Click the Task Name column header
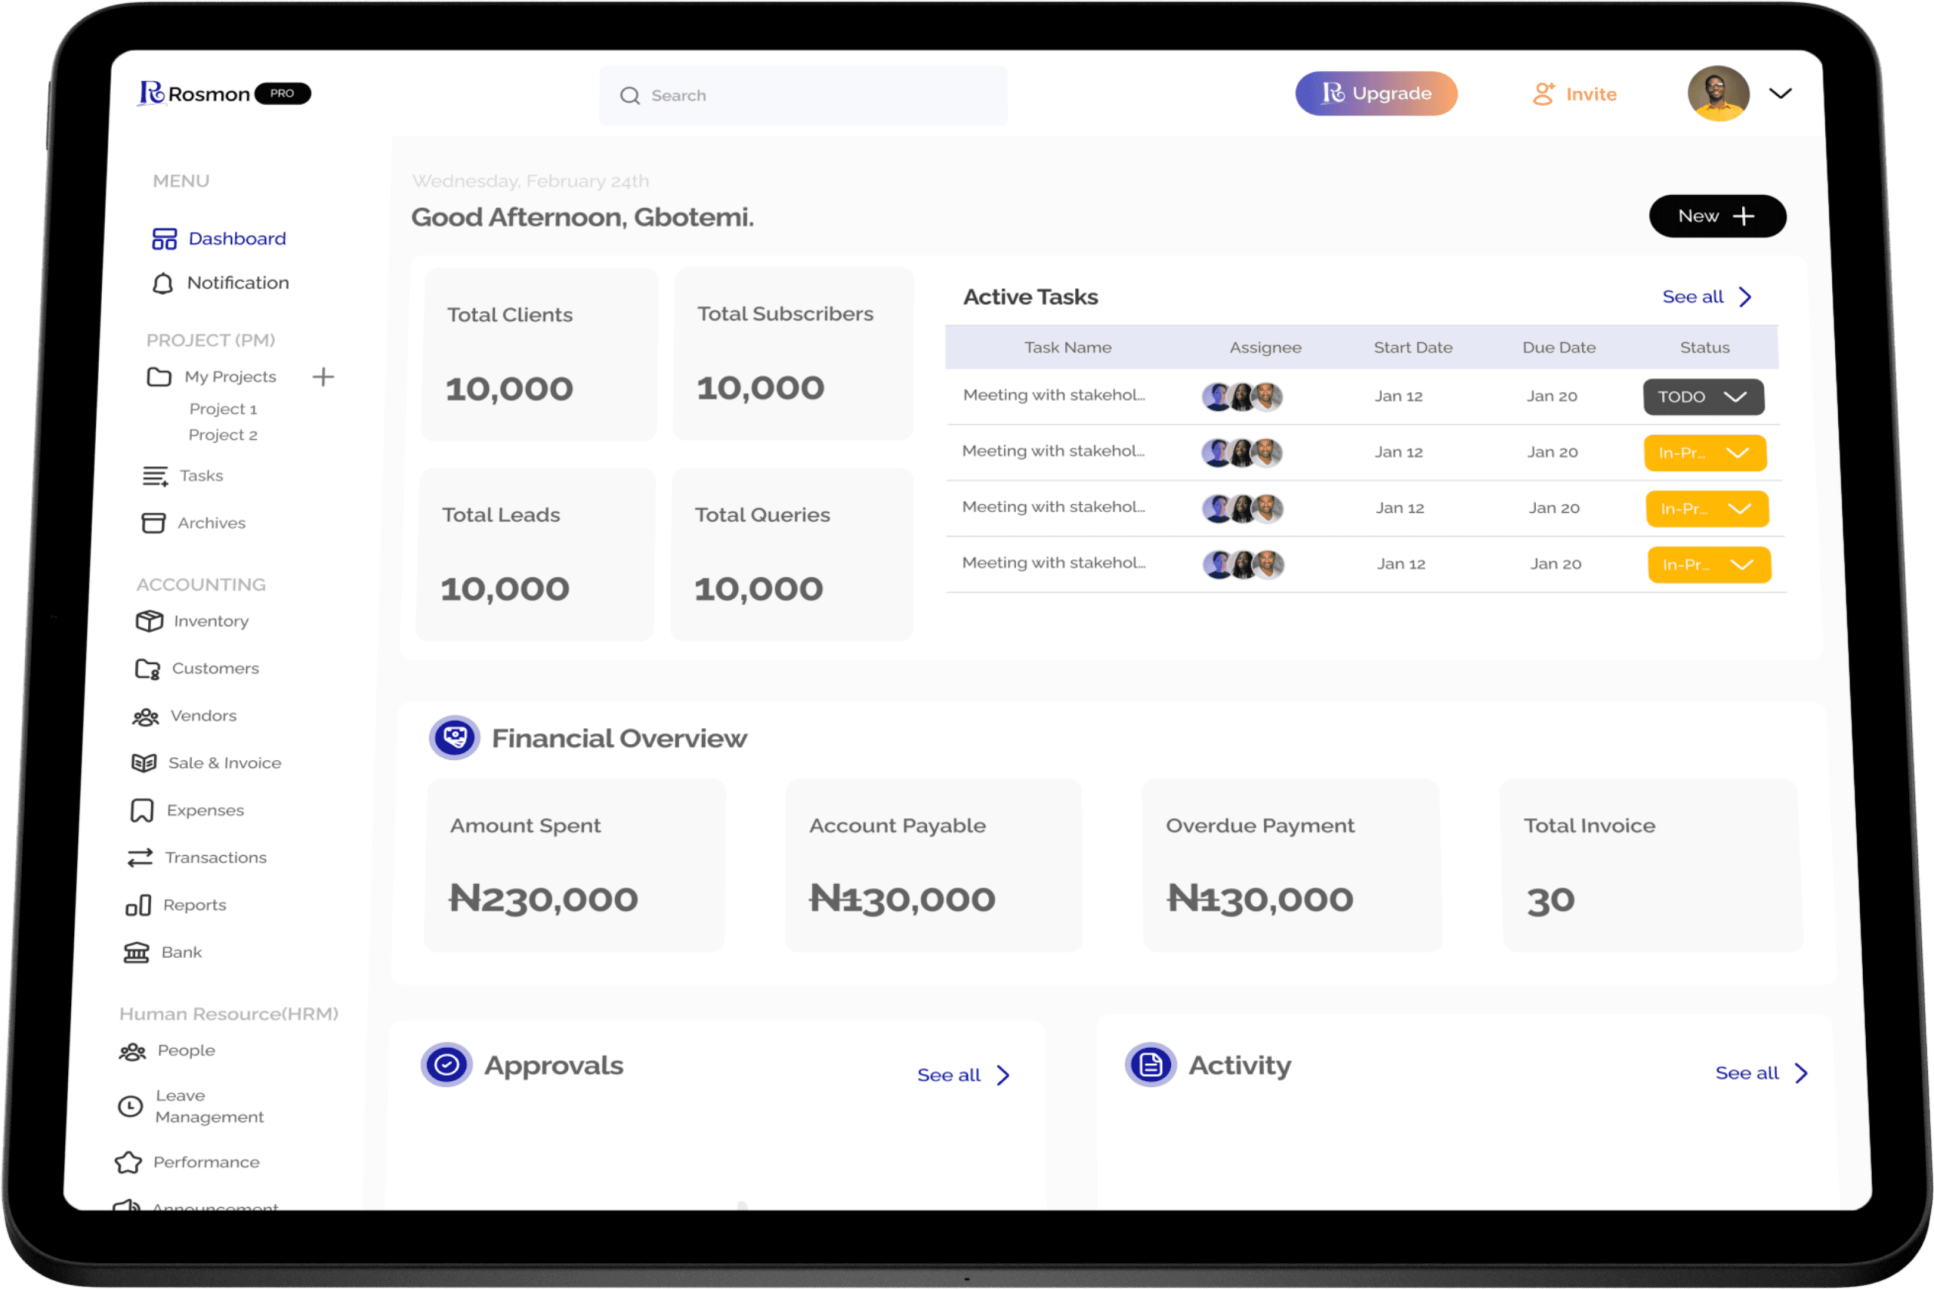This screenshot has width=1934, height=1289. pyautogui.click(x=1068, y=348)
